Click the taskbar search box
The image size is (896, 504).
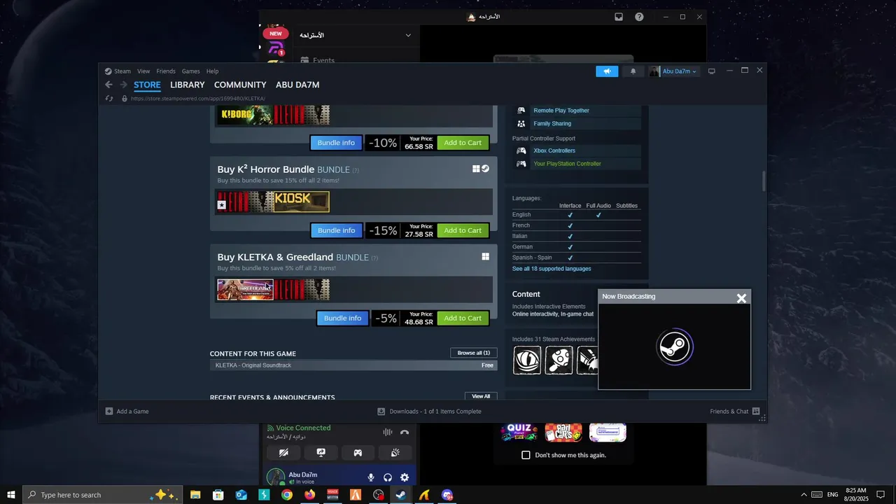tap(103, 495)
